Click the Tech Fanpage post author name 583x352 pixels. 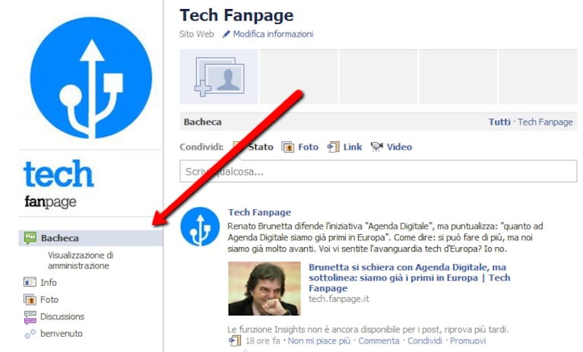259,212
